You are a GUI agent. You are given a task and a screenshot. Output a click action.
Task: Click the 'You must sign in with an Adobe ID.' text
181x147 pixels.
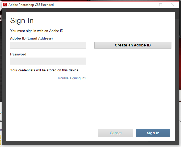point(37,31)
